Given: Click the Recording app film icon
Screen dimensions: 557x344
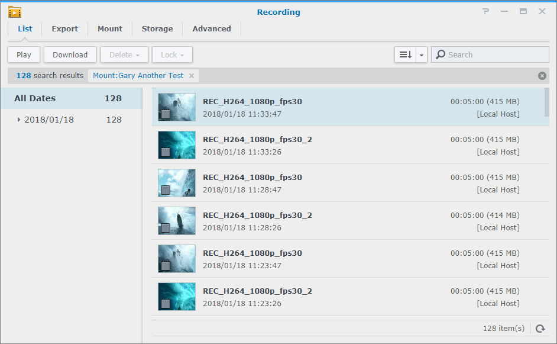Looking at the screenshot, I should pos(14,11).
